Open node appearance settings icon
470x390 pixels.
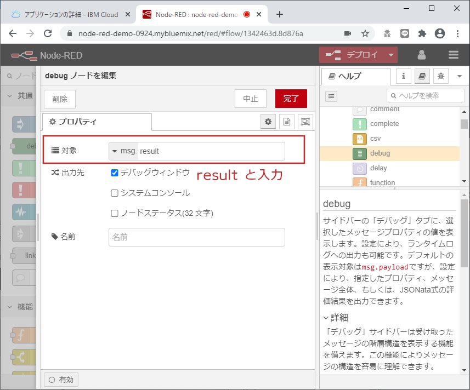click(305, 122)
